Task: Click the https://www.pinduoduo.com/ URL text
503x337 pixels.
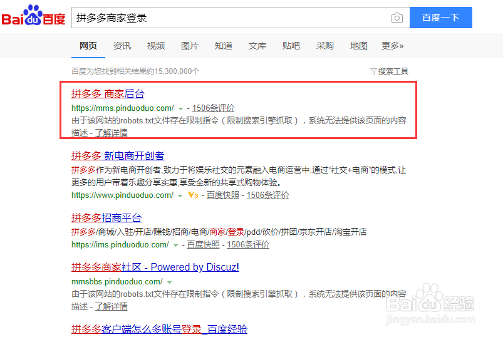Action: tap(122, 195)
